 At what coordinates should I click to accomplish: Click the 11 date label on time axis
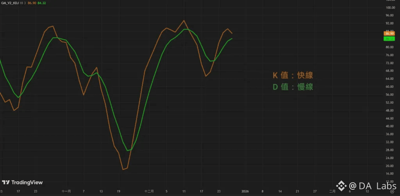[184, 191]
